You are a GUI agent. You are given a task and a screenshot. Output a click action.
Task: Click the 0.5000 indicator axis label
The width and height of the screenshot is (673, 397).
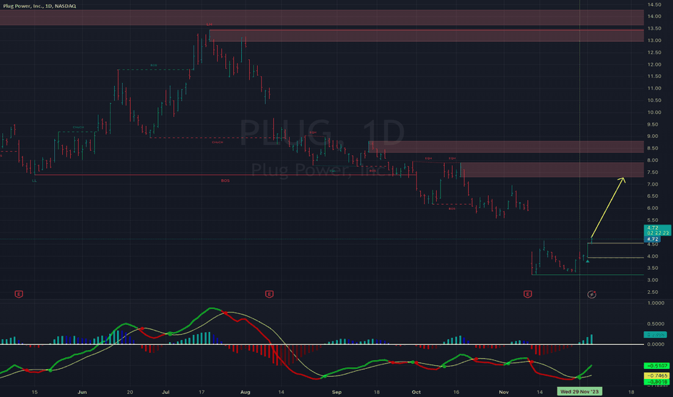pos(656,324)
